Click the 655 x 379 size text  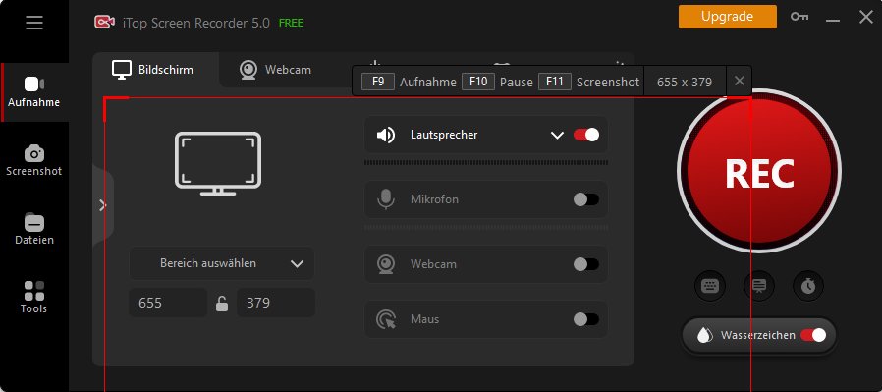(x=685, y=83)
